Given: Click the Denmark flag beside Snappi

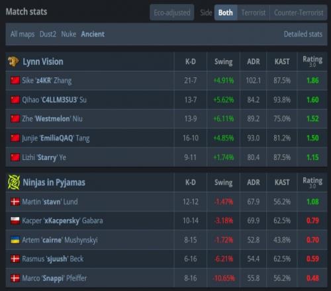Looking at the screenshot, I should click(x=15, y=278).
